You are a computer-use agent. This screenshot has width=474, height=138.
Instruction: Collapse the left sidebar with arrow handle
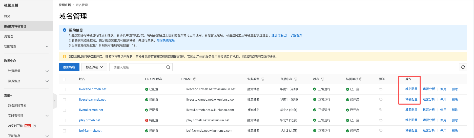(x=54, y=101)
